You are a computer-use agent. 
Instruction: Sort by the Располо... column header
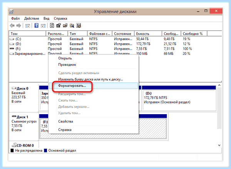[57, 34]
